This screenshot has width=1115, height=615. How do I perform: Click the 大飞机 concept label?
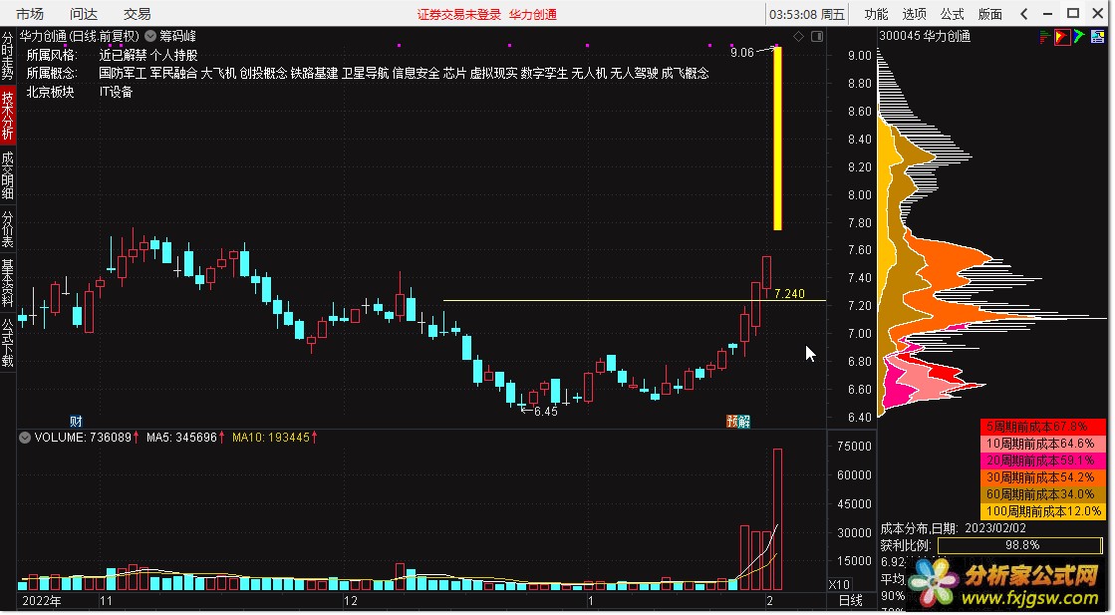[218, 73]
